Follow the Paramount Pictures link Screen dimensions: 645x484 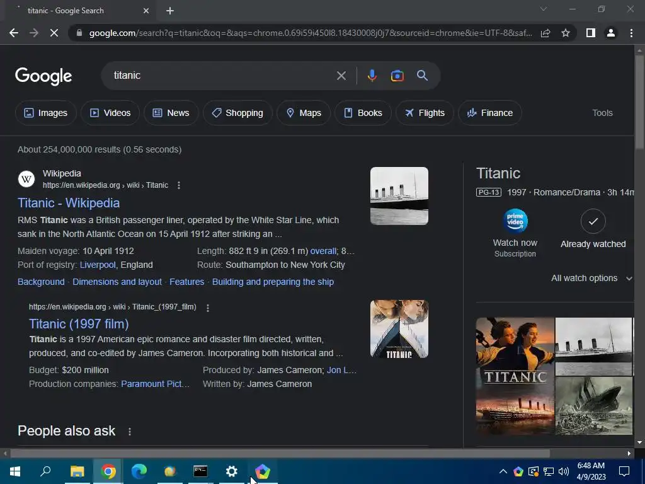point(155,384)
